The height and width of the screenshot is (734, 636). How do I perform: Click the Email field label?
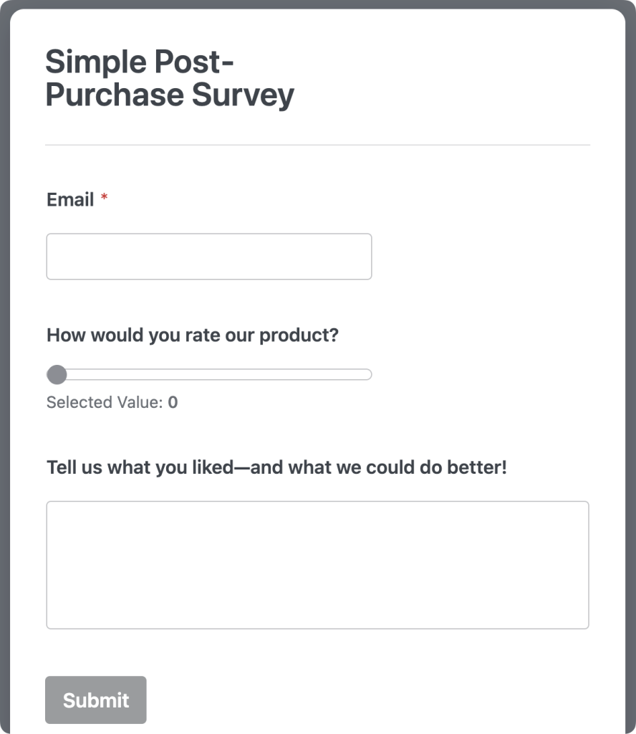click(x=69, y=199)
